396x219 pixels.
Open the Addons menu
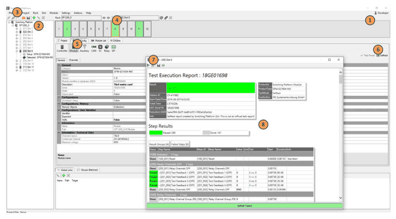78,13
